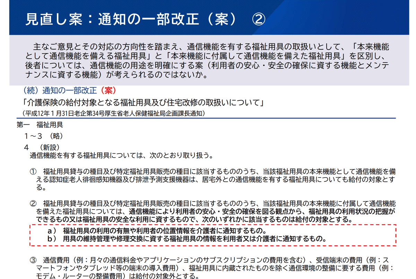Click the item ① line starting 'える認知症老人徘徊感知機器'
Screen dimensions: 416x279
coord(215,180)
